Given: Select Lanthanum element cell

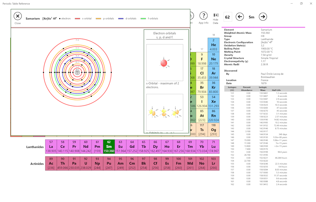Looking at the screenshot, I should [x=51, y=146].
